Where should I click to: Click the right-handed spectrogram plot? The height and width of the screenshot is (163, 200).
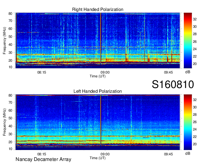tap(98, 40)
